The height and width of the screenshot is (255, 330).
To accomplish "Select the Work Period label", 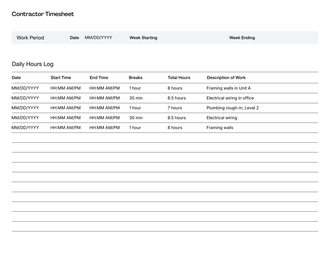I will pyautogui.click(x=31, y=38).
